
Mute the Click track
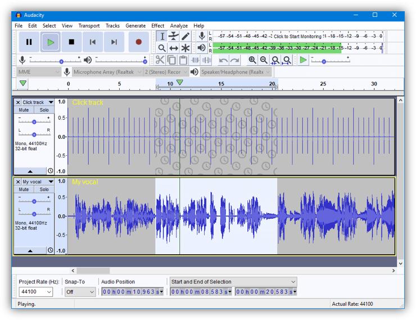24,110
